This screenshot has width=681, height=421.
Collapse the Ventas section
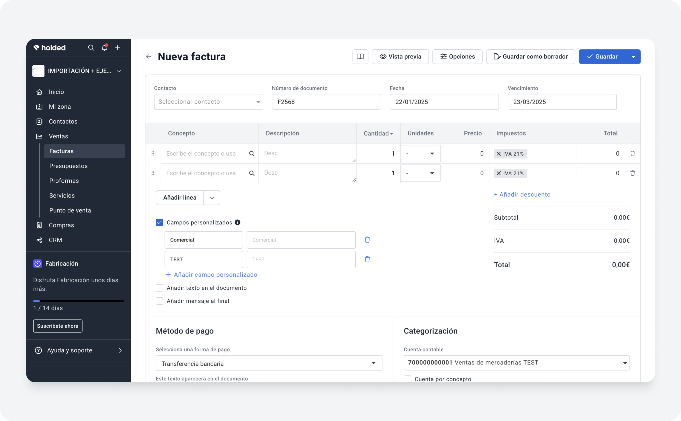coord(58,136)
